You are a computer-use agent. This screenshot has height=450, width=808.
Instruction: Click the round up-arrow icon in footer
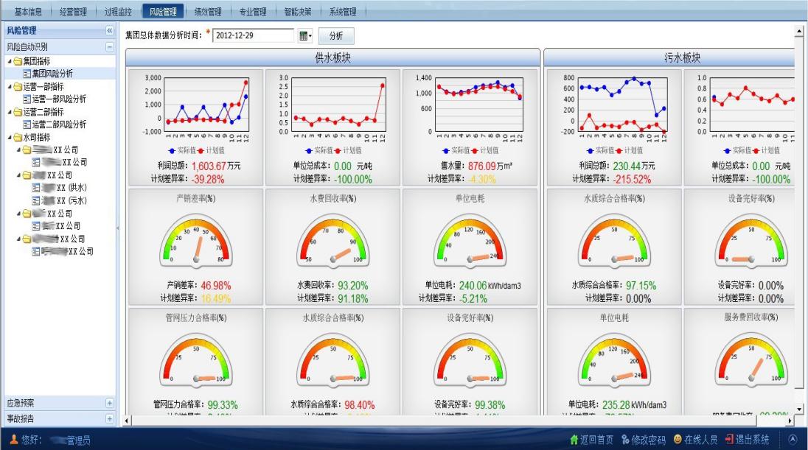coord(793,440)
